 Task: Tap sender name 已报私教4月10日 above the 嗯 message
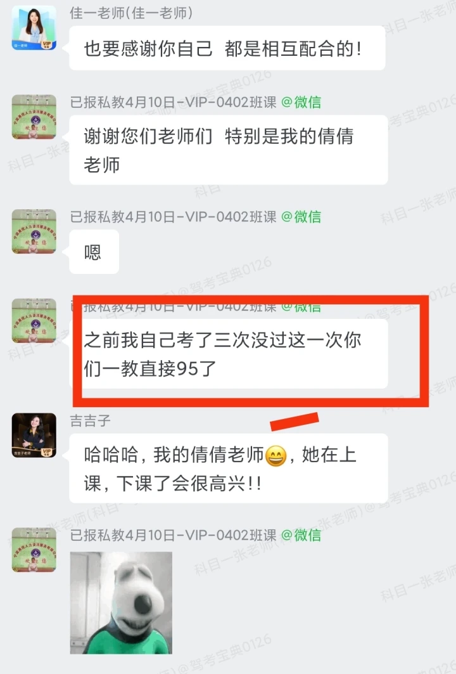tap(174, 217)
